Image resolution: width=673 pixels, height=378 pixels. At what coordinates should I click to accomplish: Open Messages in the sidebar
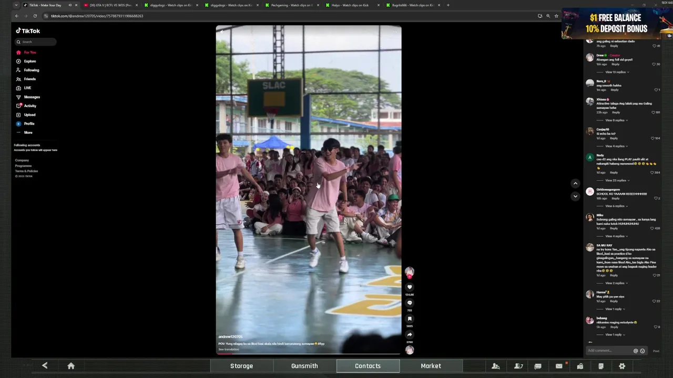point(28,97)
